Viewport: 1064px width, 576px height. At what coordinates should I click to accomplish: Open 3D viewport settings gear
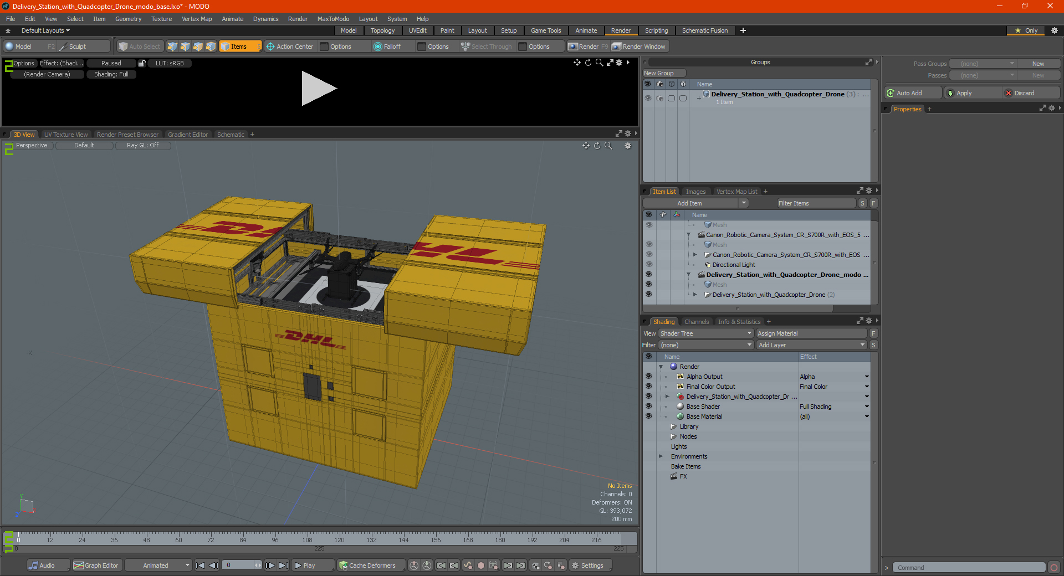(x=628, y=146)
